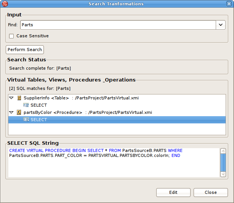Image resolution: width=234 pixels, height=203 pixels.
Task: Click highlighted SELECT icon under partsByColor
Action: 26,120
